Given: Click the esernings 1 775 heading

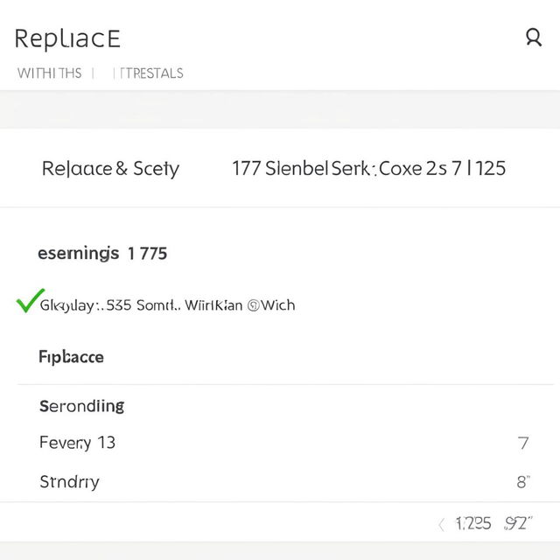Looking at the screenshot, I should [x=102, y=254].
